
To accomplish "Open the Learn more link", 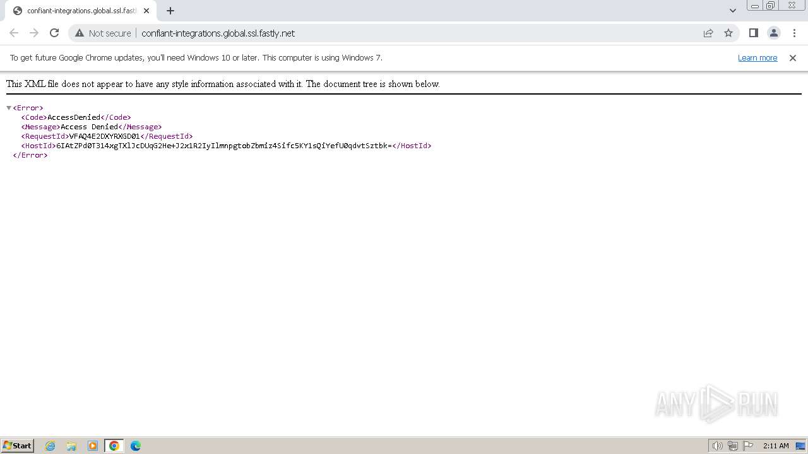I will [757, 57].
